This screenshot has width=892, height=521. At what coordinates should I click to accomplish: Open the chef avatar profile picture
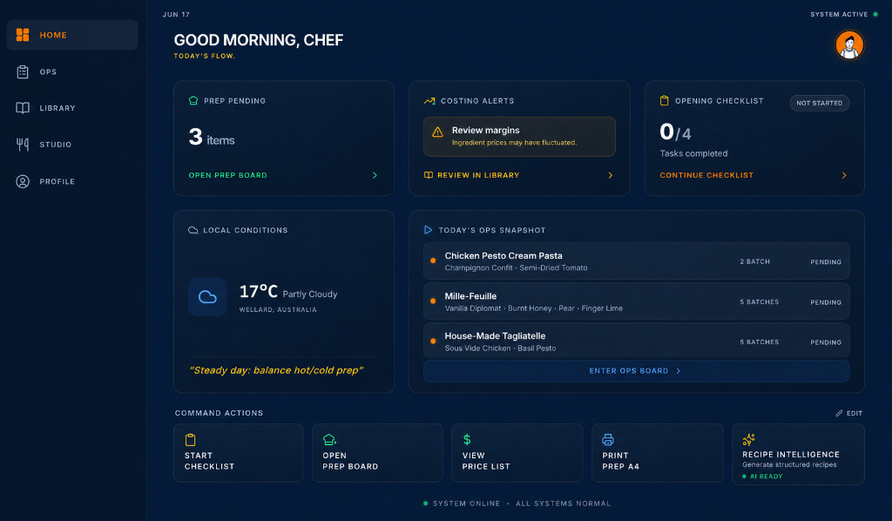coord(848,45)
